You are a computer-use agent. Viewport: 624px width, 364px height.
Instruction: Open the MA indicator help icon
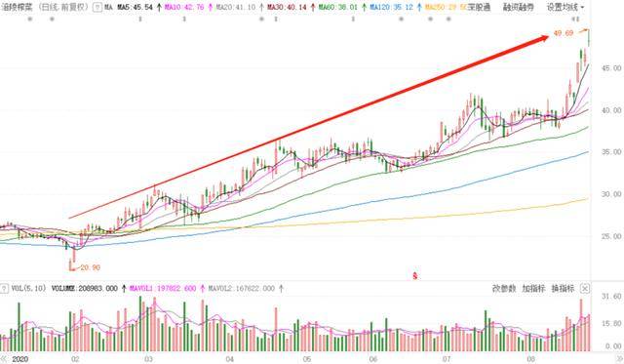tap(97, 7)
